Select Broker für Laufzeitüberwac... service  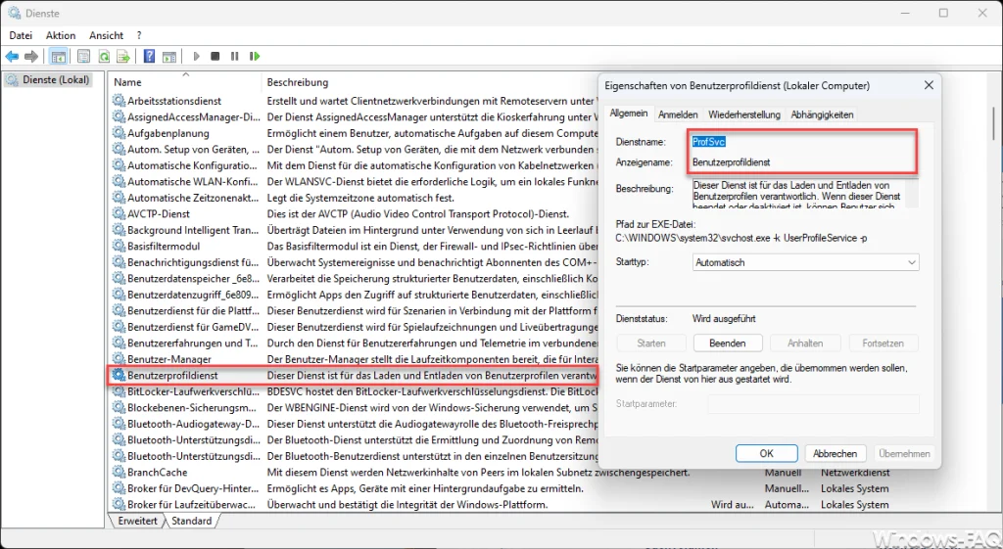click(193, 504)
